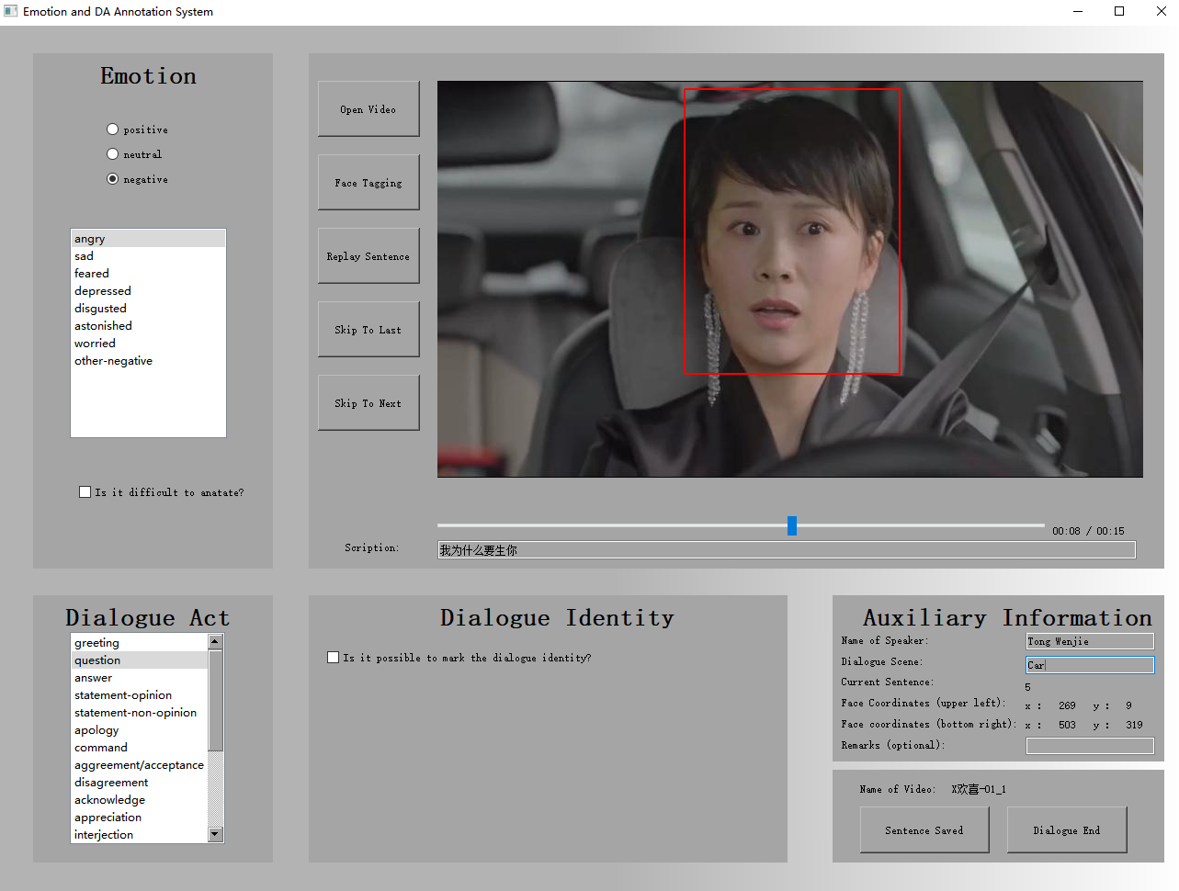
Task: Skip to the last sentence
Action: pos(368,330)
